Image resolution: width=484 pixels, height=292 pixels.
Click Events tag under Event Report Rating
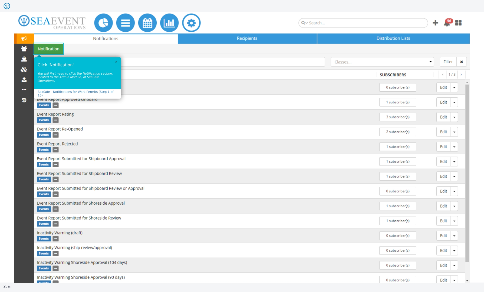[44, 120]
